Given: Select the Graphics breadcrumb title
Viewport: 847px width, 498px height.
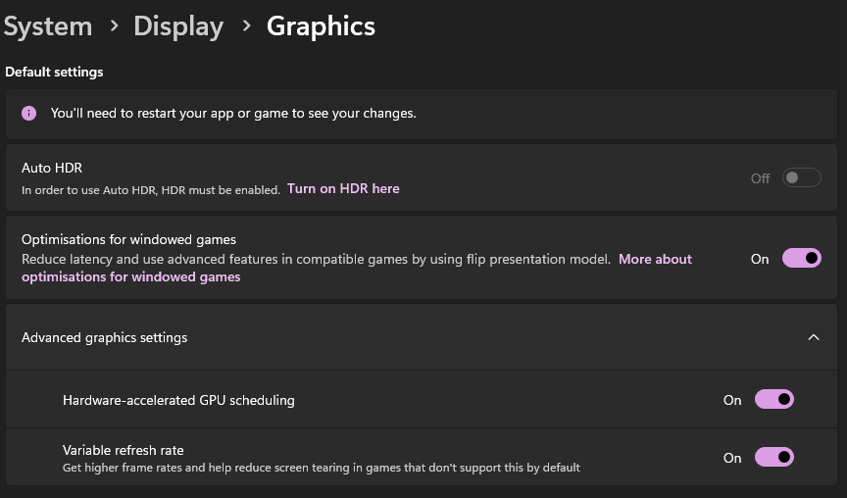Looking at the screenshot, I should (x=321, y=25).
